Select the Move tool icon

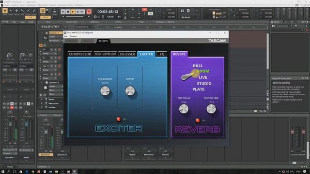click(16, 11)
